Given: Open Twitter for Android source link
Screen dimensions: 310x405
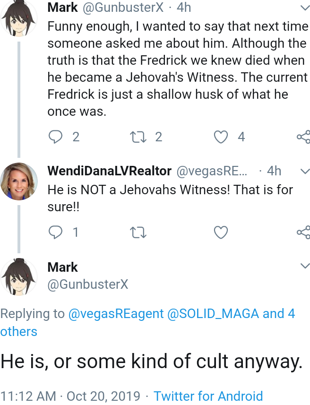Looking at the screenshot, I should pos(208,396).
